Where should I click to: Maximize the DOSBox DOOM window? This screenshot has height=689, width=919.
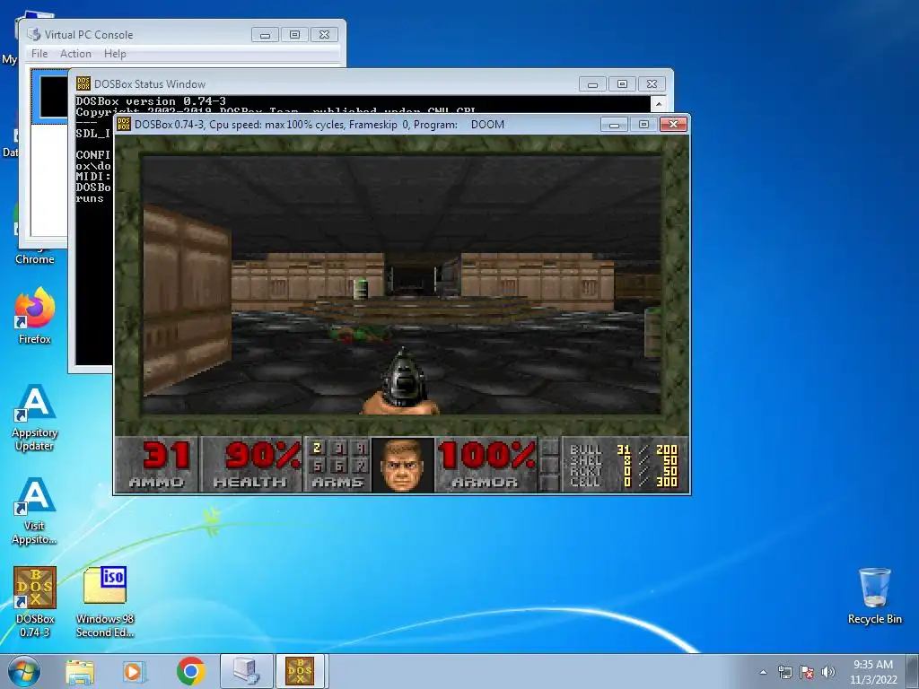[643, 124]
